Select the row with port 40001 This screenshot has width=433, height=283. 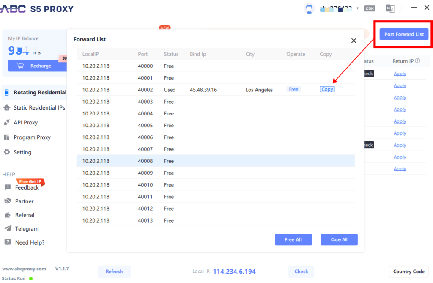point(215,78)
